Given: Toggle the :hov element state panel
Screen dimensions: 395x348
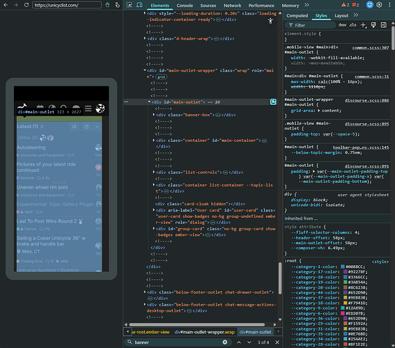Looking at the screenshot, I should 342,25.
